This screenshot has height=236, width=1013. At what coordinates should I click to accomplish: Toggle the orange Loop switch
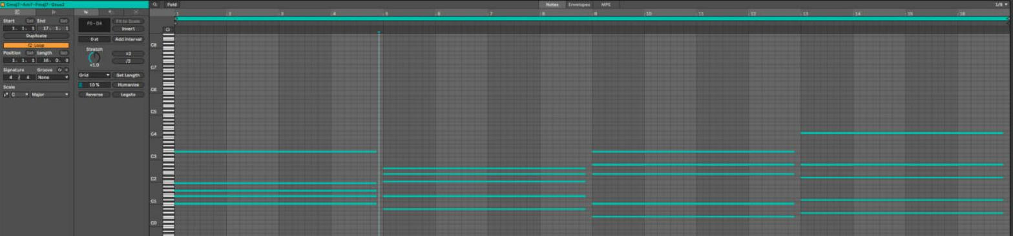point(36,45)
